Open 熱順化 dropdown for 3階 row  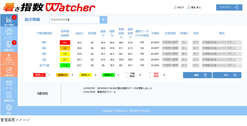[184, 48]
